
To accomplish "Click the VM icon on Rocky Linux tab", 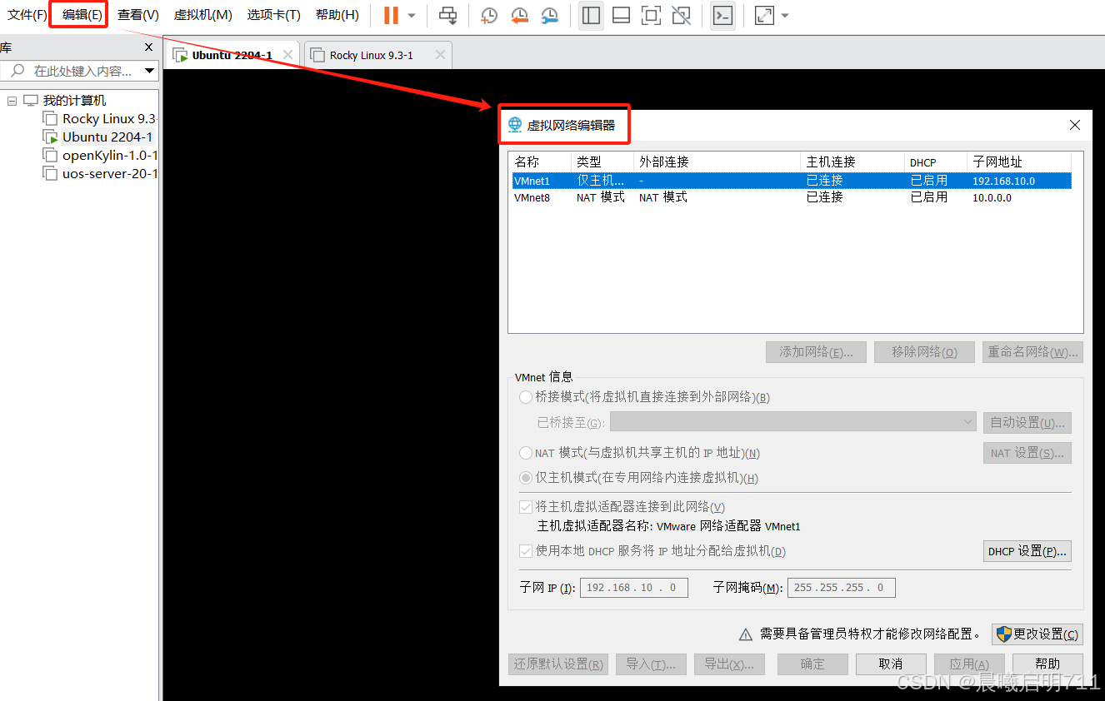I will coord(317,56).
